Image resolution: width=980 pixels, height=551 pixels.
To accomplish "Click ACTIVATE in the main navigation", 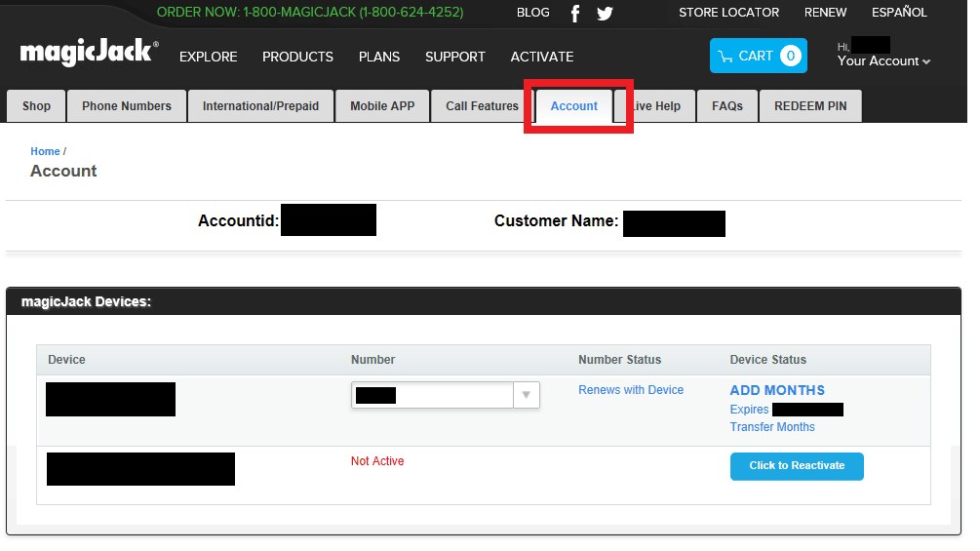I will 542,57.
